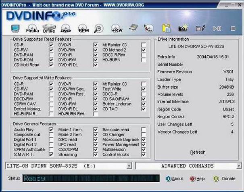Screen dimensions: 244x192
Task: Toggle the DVD-RAM read feature checkbox
Action: click(51, 54)
